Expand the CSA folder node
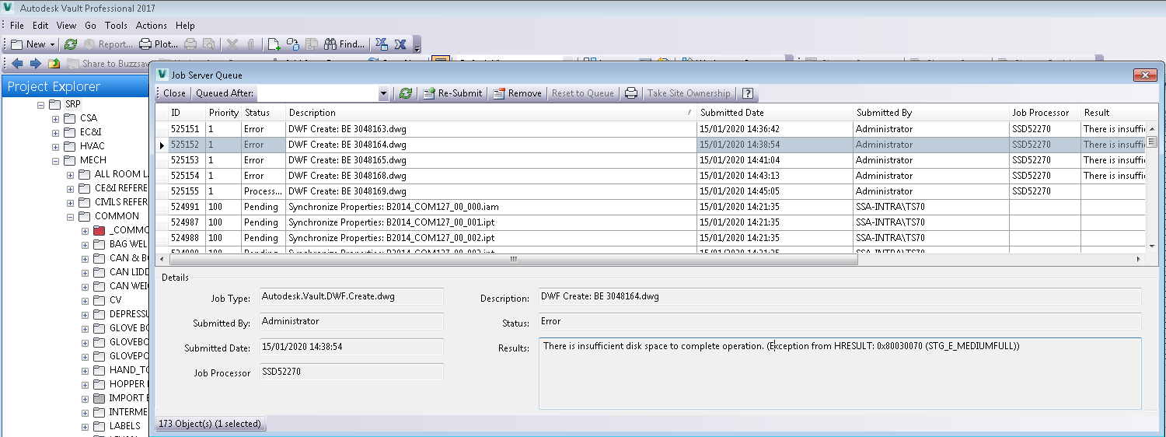The height and width of the screenshot is (437, 1166). point(55,118)
